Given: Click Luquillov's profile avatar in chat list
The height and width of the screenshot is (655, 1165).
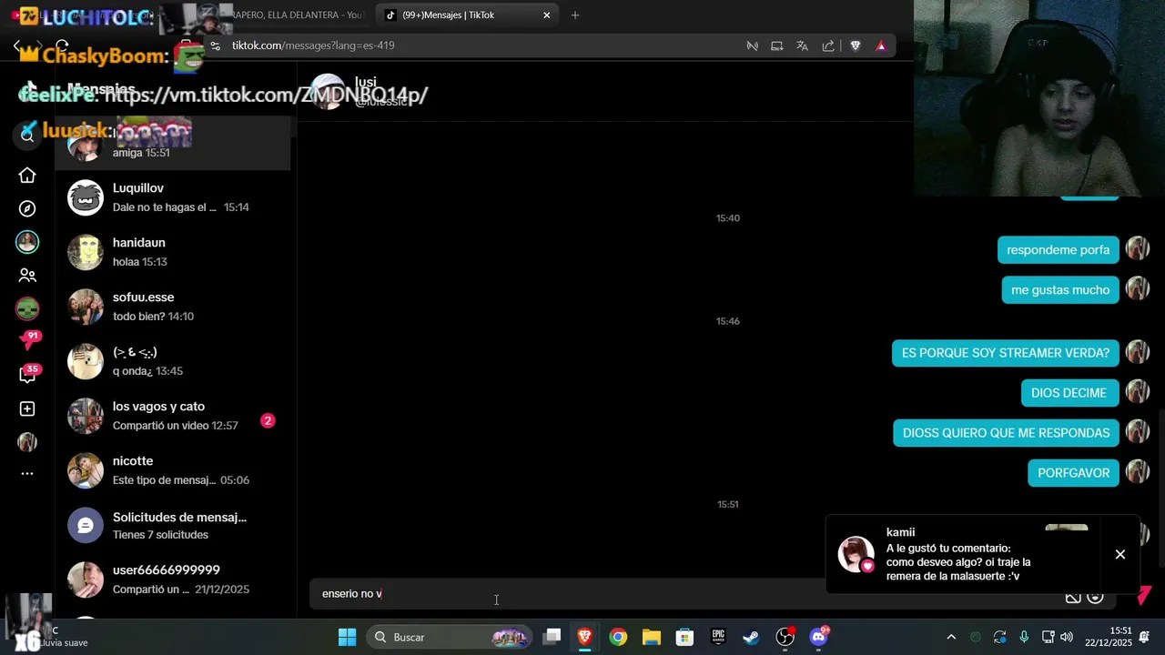Looking at the screenshot, I should pos(86,197).
